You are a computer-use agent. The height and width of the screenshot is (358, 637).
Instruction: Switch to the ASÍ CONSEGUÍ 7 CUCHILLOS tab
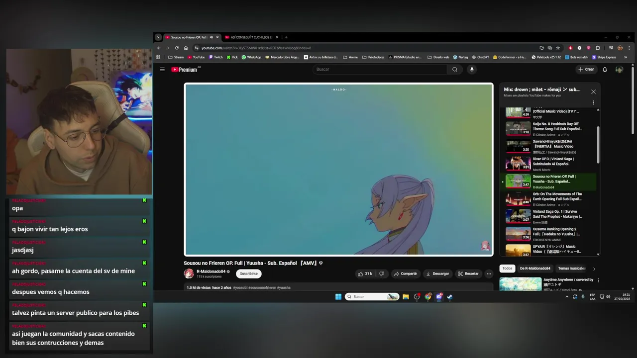(x=252, y=37)
